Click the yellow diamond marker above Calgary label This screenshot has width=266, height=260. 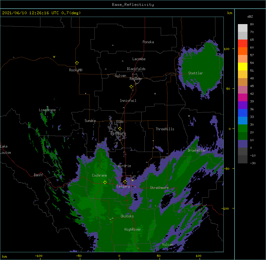pyautogui.click(x=125, y=182)
